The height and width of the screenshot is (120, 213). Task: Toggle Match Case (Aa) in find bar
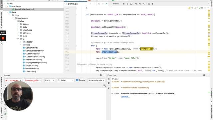pyautogui.click(x=99, y=4)
